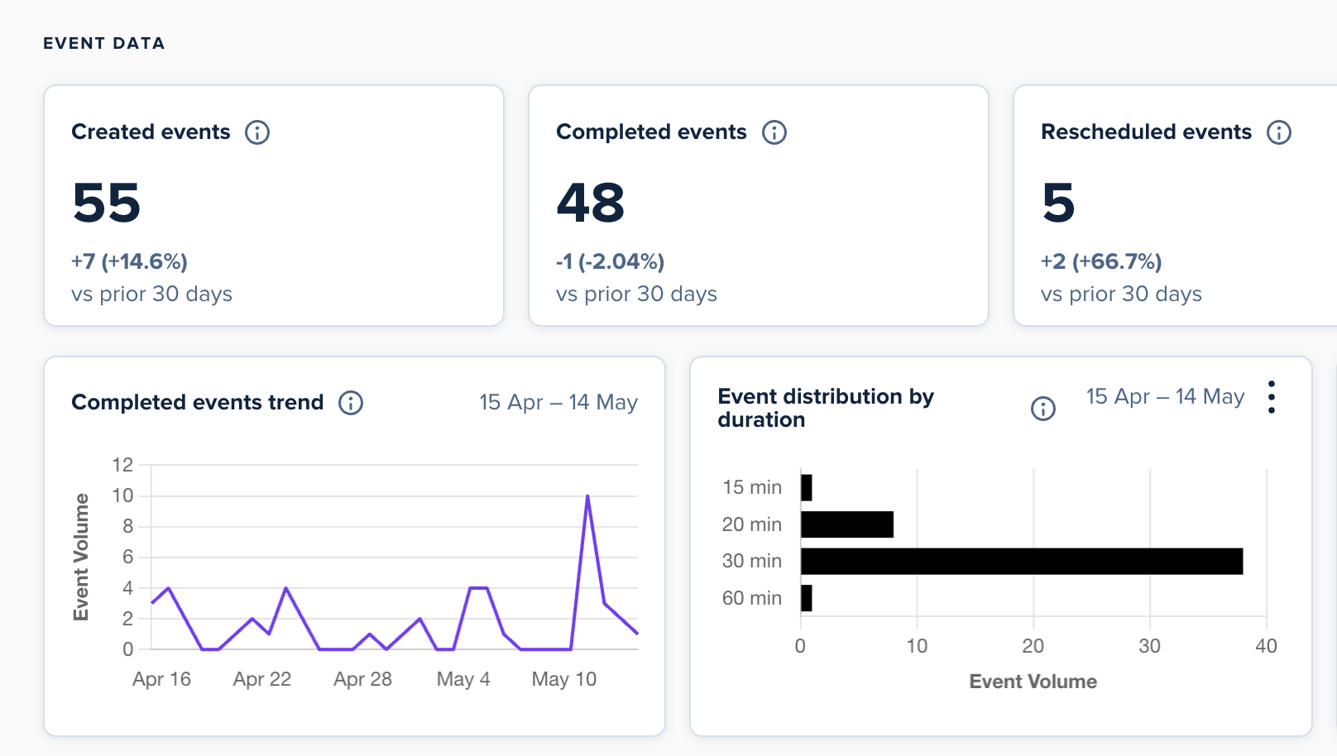Click the -1 (-2.04%) change text
The width and height of the screenshot is (1337, 756).
(611, 261)
